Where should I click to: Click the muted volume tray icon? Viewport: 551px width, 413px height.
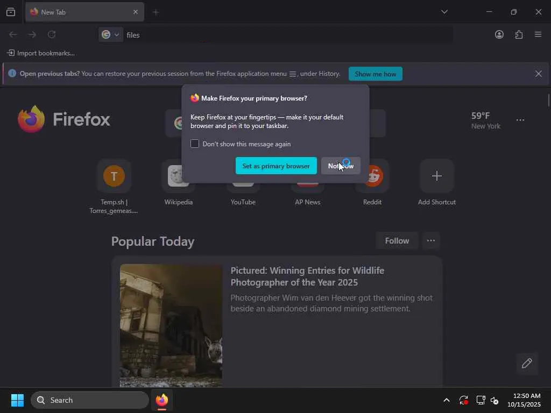pos(495,400)
